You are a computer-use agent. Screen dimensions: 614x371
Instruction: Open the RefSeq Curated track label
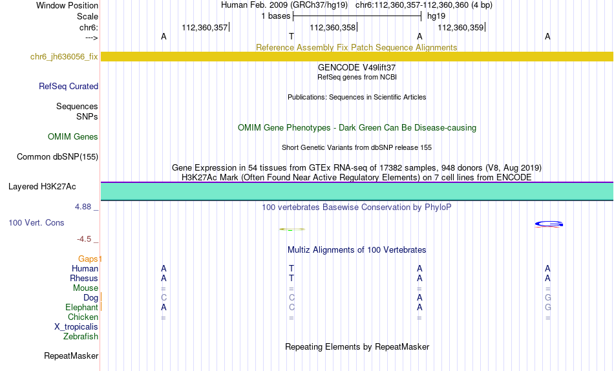coord(69,86)
